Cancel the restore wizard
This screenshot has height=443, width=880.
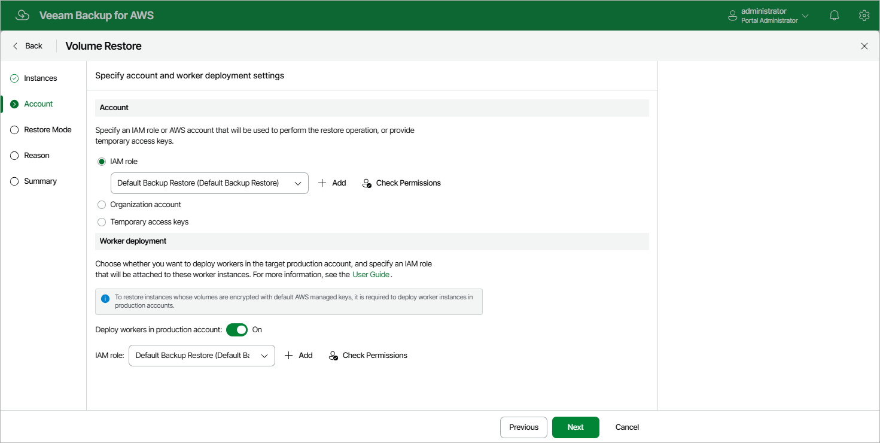[627, 427]
